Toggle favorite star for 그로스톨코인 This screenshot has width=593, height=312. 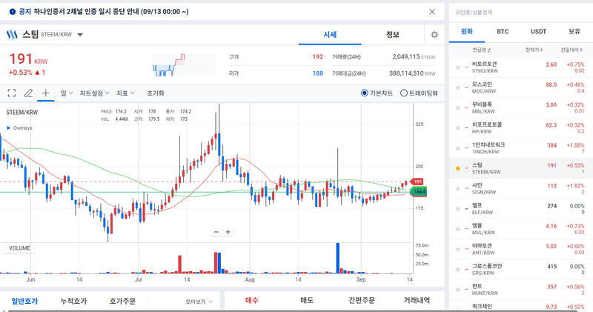pyautogui.click(x=457, y=269)
